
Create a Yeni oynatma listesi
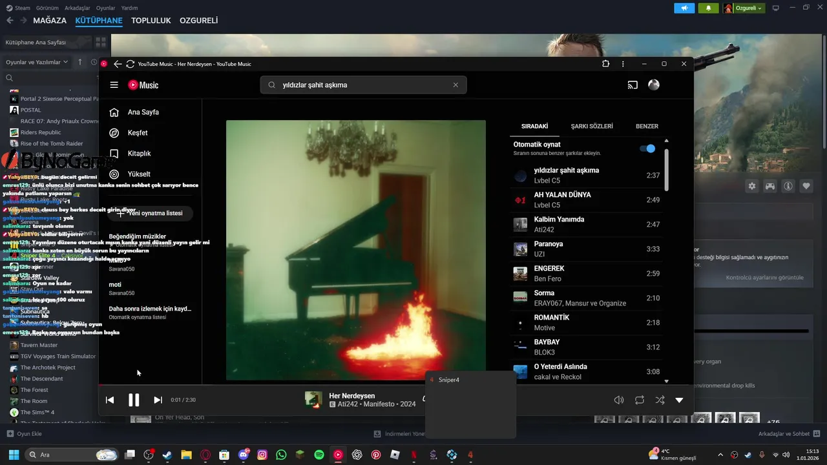tap(150, 213)
